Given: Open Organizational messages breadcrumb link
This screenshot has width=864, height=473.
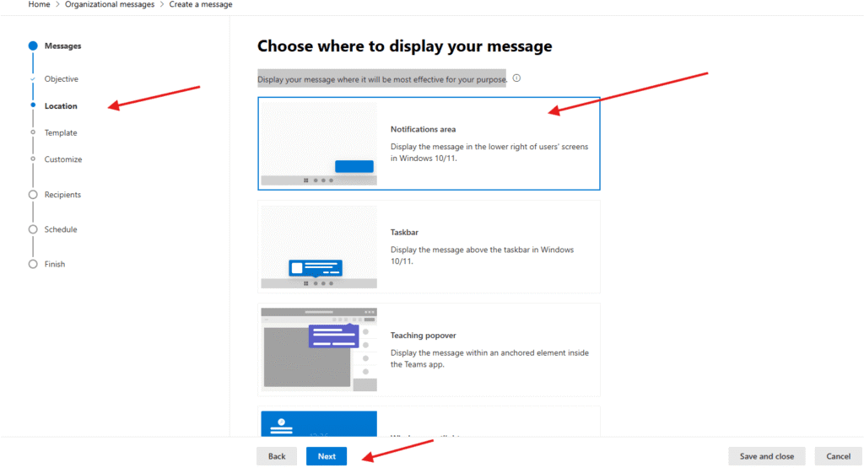Looking at the screenshot, I should [110, 5].
